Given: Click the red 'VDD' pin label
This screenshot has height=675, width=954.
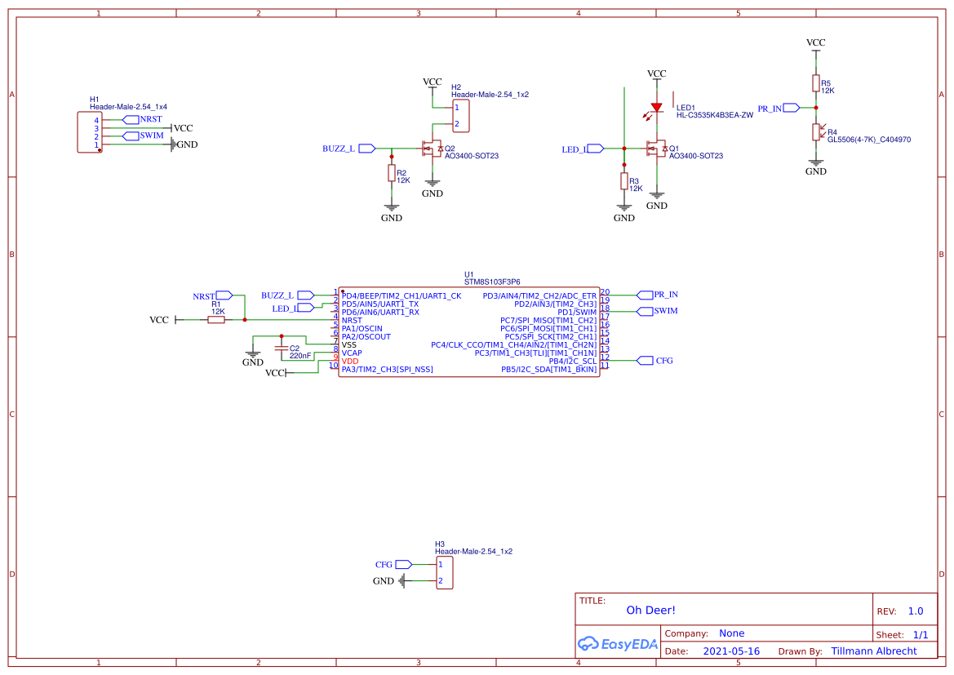Looking at the screenshot, I should (x=350, y=361).
